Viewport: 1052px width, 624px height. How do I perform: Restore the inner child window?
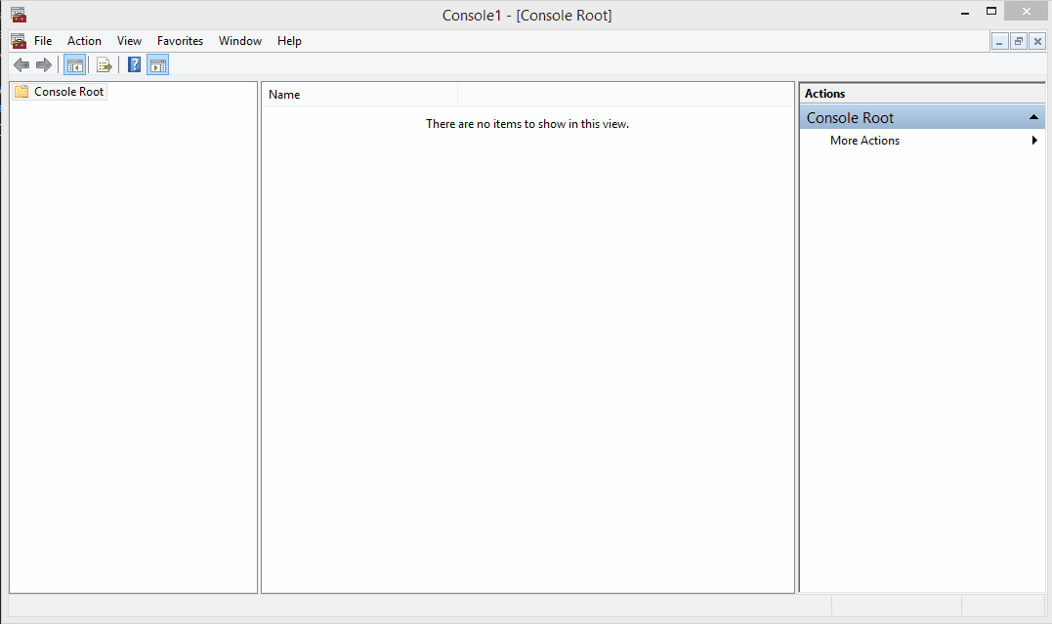click(x=1019, y=42)
